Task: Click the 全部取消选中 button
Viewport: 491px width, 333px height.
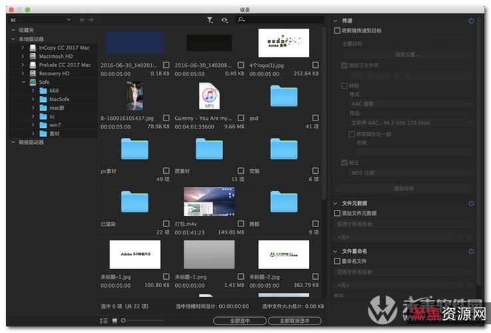Action: pos(294,321)
